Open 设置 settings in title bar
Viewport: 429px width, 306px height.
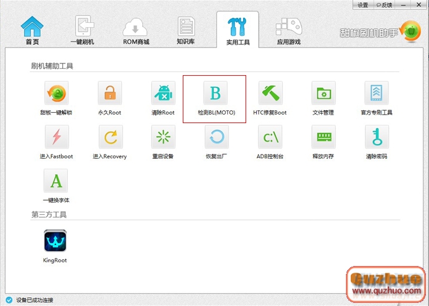[x=363, y=5]
